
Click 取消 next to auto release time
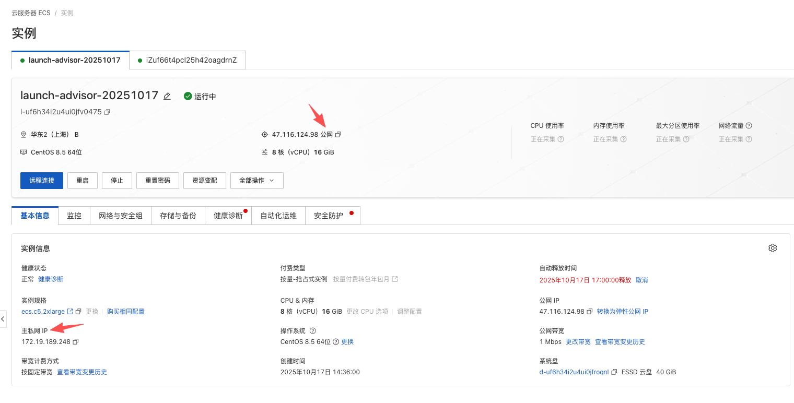(x=641, y=280)
